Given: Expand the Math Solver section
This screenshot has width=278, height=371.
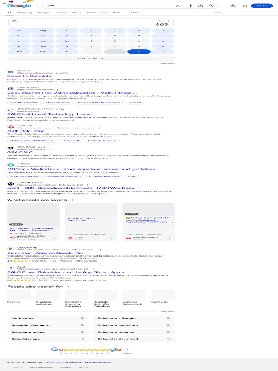Looking at the screenshot, I should 91,58.
